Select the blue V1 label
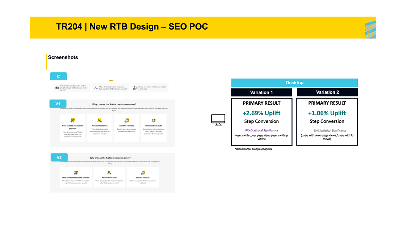This screenshot has height=225, width=415. [58, 104]
